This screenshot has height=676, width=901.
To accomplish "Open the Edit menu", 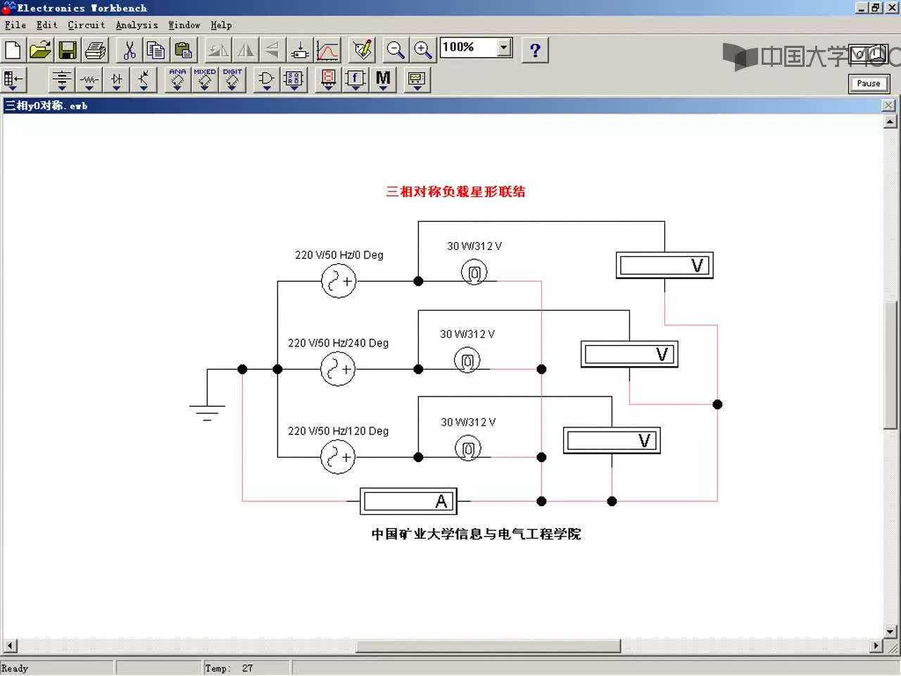I will 47,25.
